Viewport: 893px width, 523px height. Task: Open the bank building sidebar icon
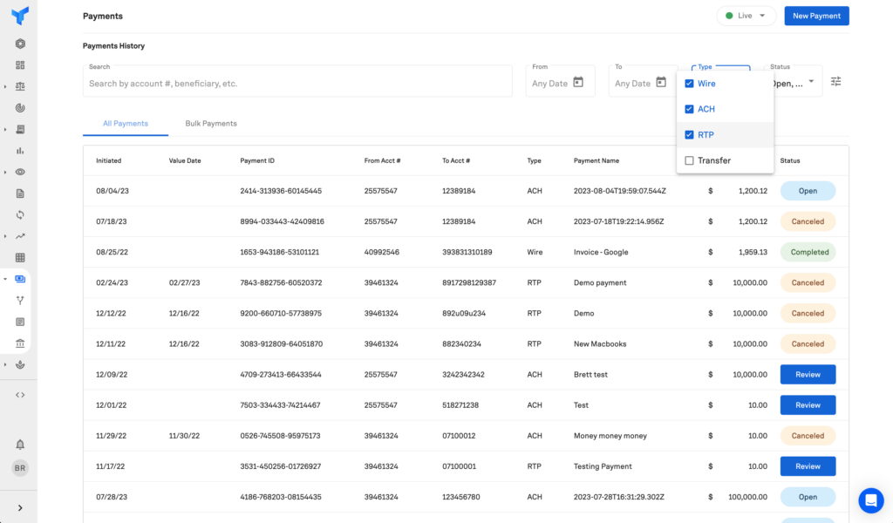pyautogui.click(x=20, y=343)
